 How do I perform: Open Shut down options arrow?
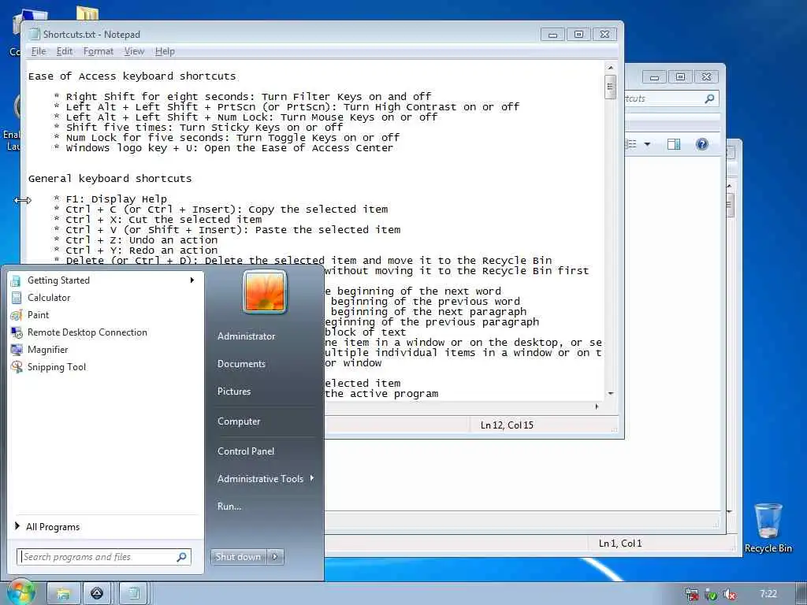(x=275, y=557)
